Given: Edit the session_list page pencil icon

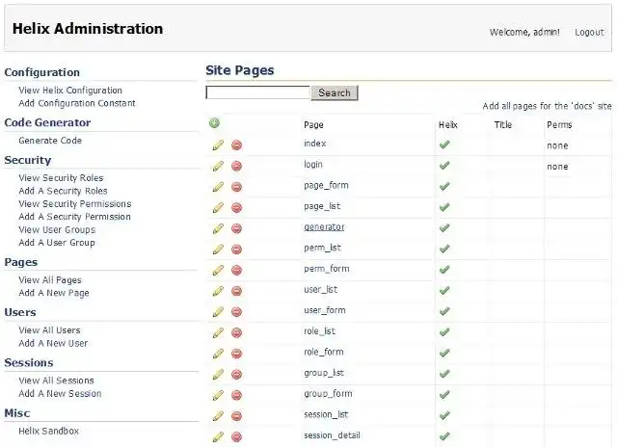Looking at the screenshot, I should pos(218,415).
